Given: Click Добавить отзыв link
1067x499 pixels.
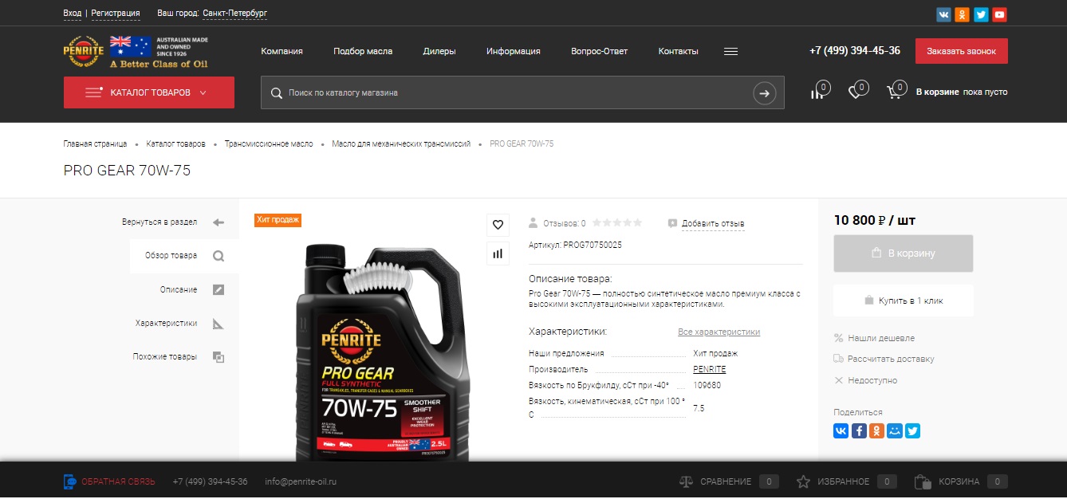Looking at the screenshot, I should coord(713,224).
